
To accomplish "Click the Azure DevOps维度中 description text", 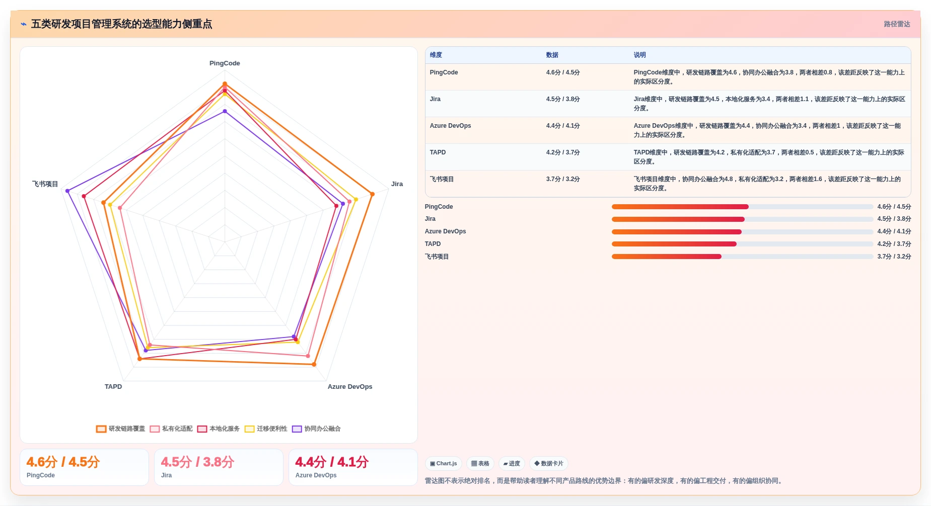I will pyautogui.click(x=767, y=130).
